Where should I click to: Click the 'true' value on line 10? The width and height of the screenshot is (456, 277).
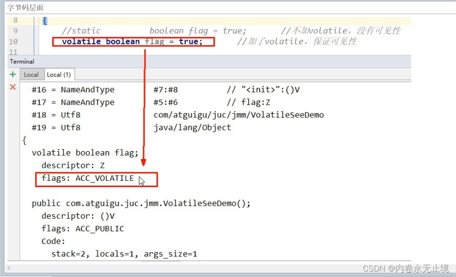coord(188,41)
